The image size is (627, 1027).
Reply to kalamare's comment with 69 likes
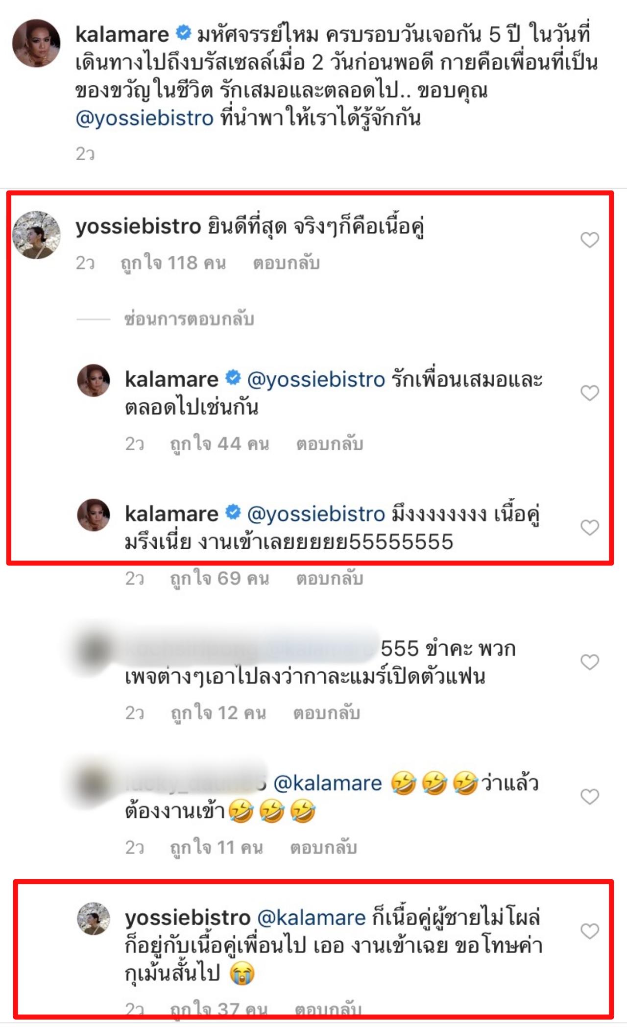[x=330, y=579]
